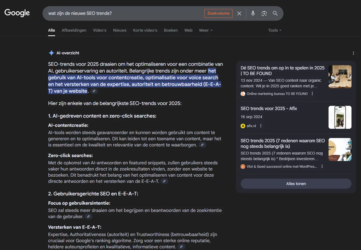Image resolution: width=361 pixels, height=250 pixels.
Task: Open three-dot menu next to Vlot & Goed source
Action: (322, 166)
